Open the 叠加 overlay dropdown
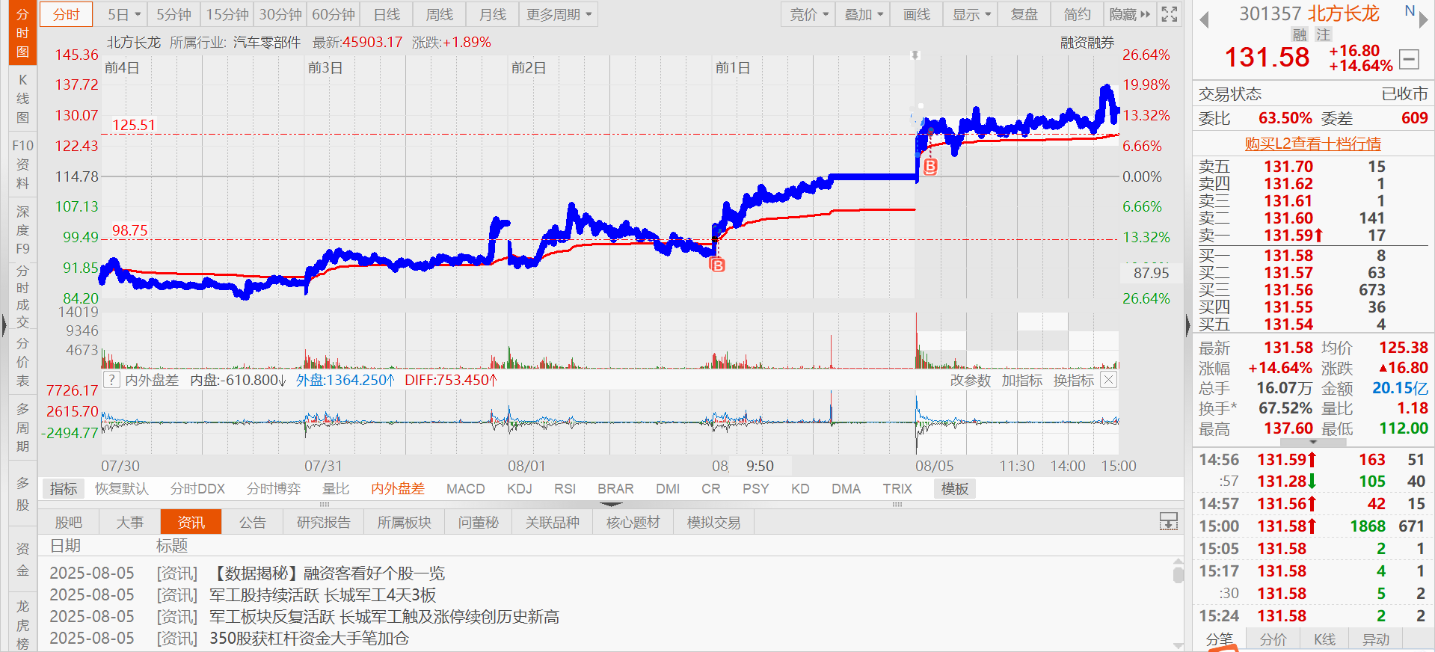1435x652 pixels. click(x=863, y=14)
